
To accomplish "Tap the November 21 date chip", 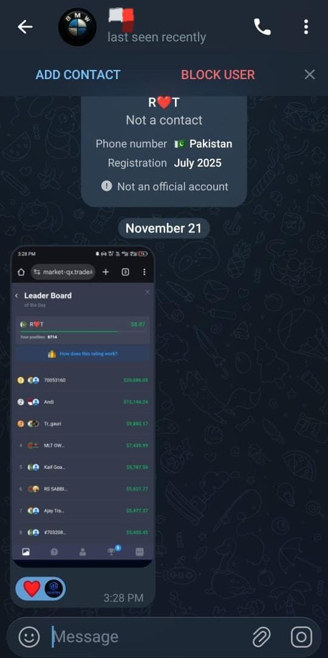I will pos(164,228).
